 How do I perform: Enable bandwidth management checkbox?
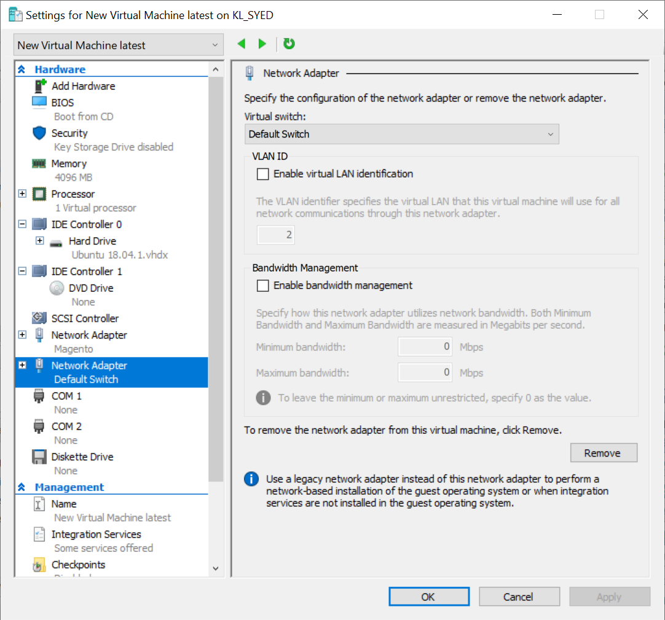(x=263, y=286)
